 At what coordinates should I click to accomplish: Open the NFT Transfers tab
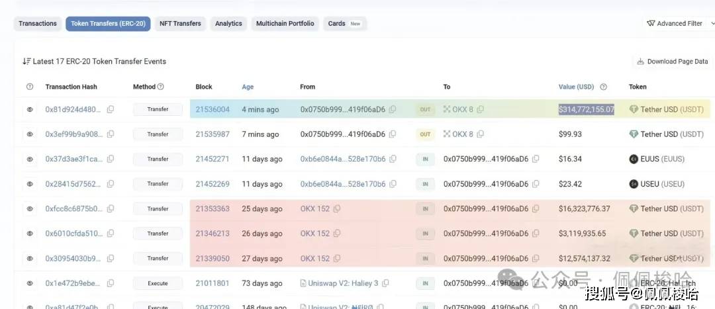(x=180, y=24)
